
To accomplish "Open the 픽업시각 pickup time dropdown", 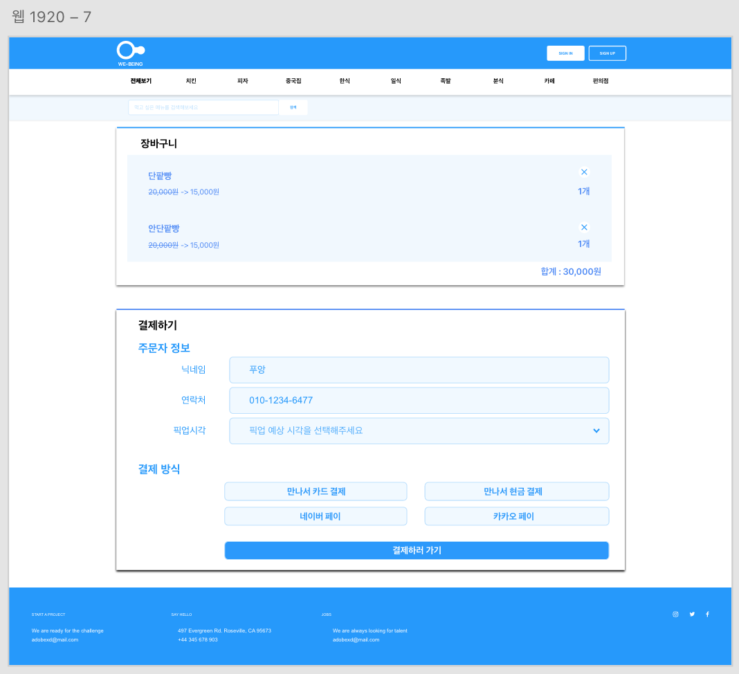I will 419,430.
